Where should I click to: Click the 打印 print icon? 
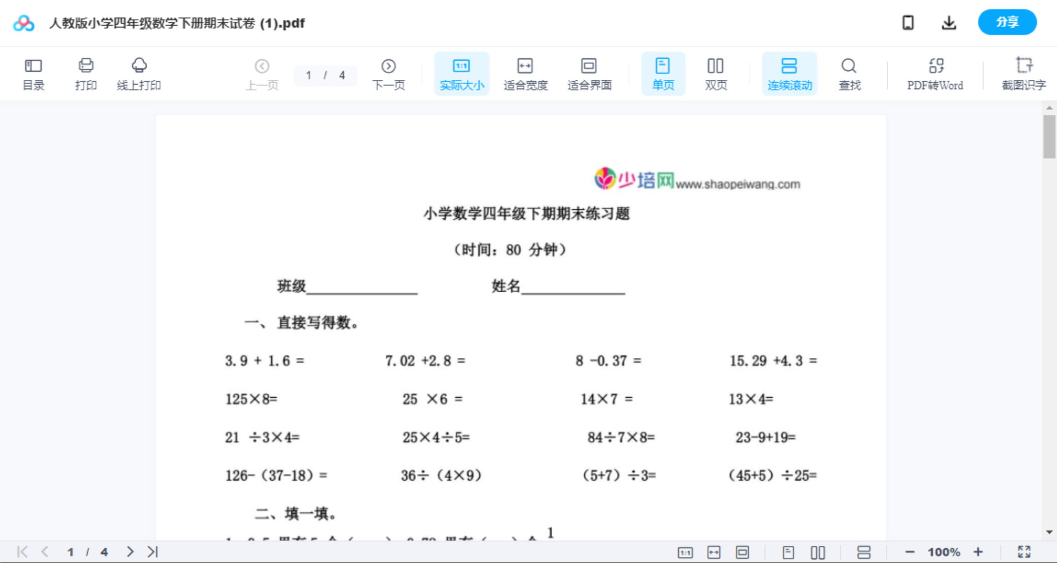click(x=85, y=73)
